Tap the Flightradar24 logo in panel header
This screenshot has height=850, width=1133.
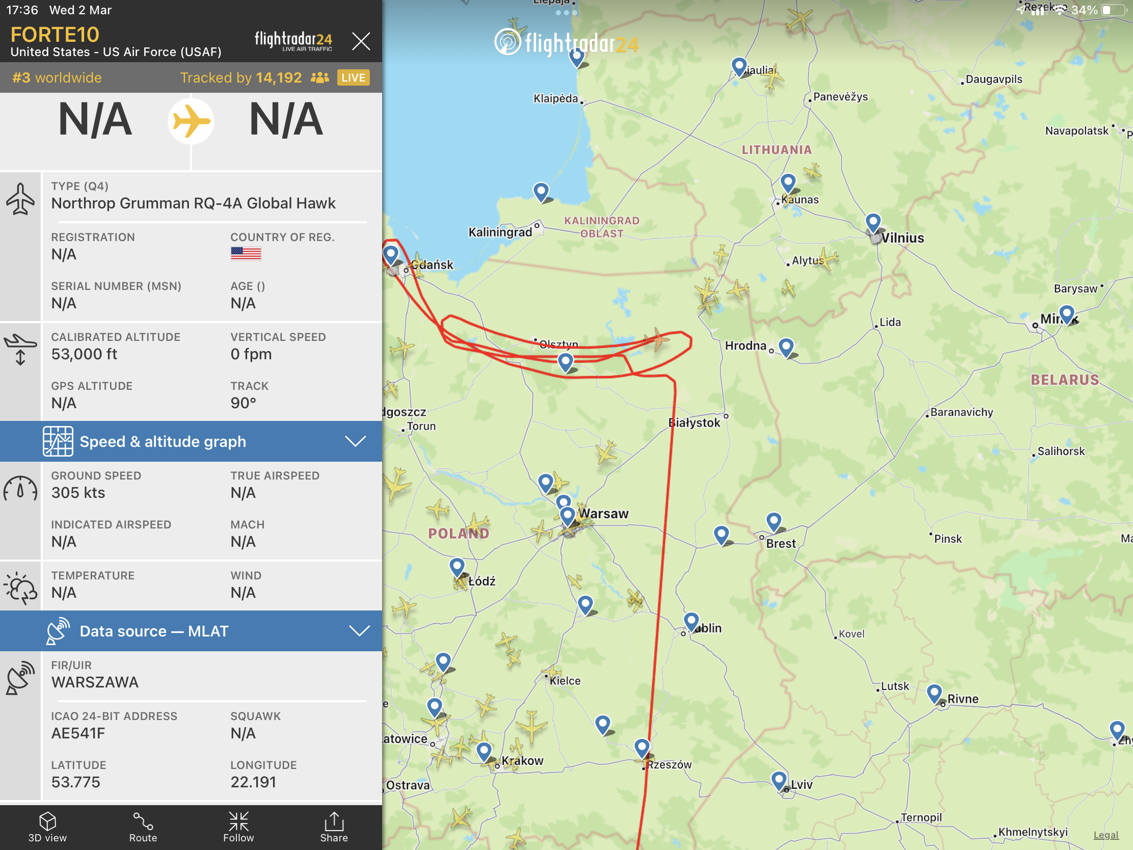(x=293, y=41)
